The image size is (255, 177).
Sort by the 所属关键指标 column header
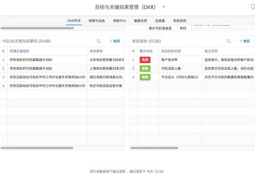20,51
